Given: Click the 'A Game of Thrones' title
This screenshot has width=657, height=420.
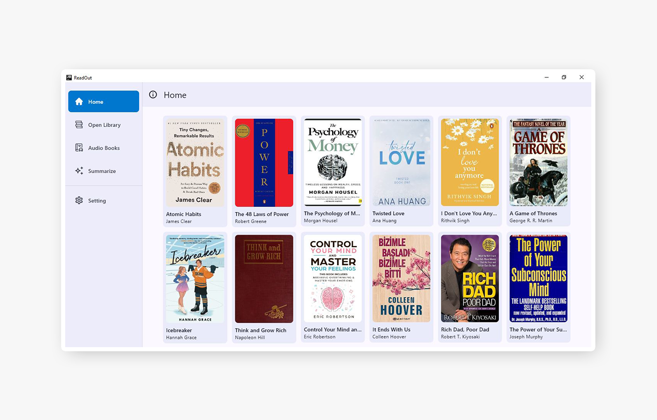Looking at the screenshot, I should click(533, 213).
